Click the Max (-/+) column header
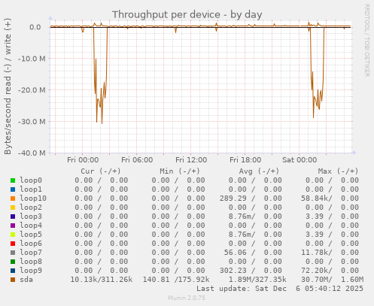This screenshot has height=306, width=374. click(x=338, y=171)
